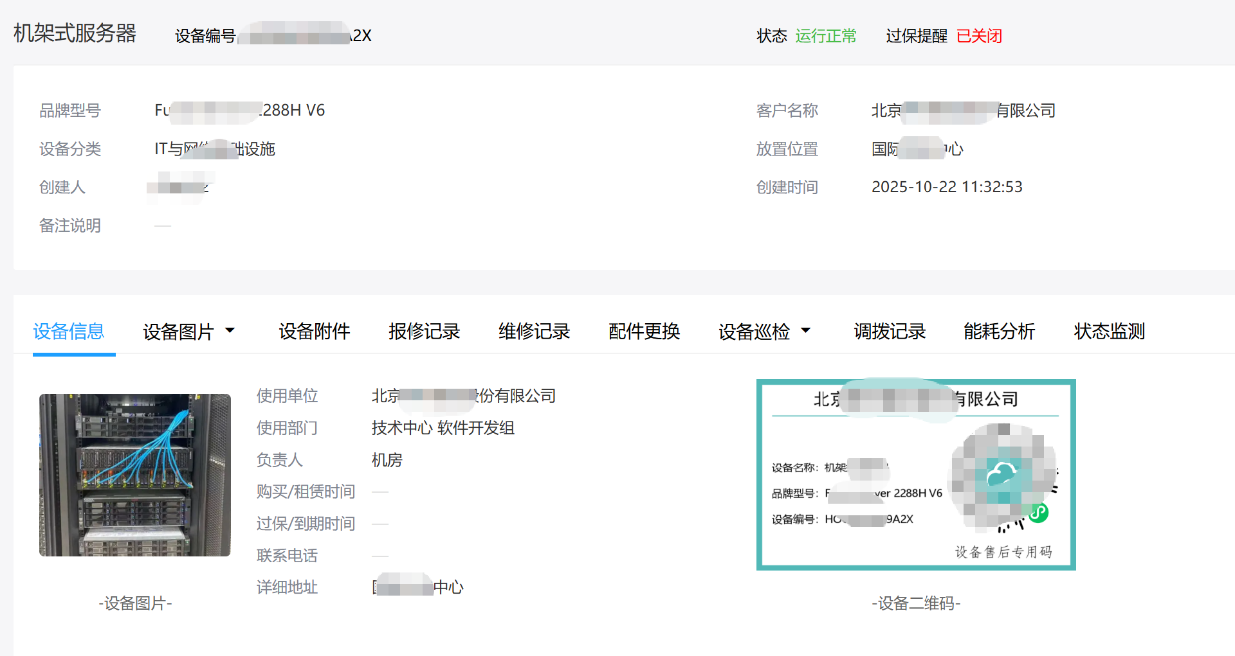Open the 设备图片 tab

click(x=178, y=332)
